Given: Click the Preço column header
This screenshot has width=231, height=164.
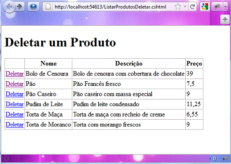Looking at the screenshot, I should click(x=194, y=64).
